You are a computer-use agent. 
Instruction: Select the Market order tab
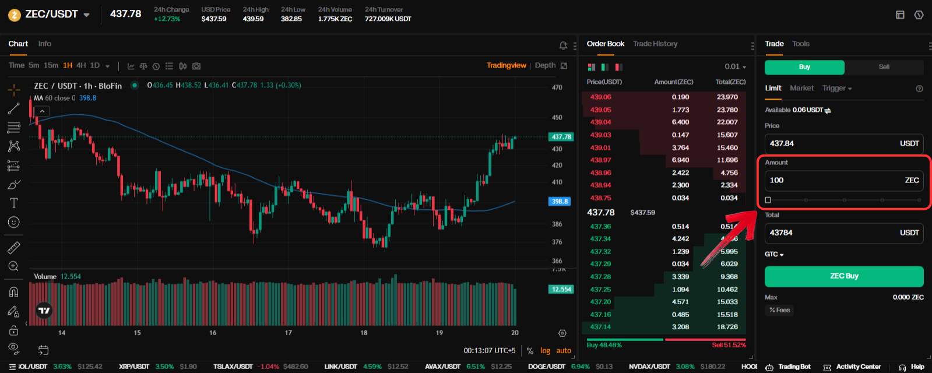click(x=801, y=88)
